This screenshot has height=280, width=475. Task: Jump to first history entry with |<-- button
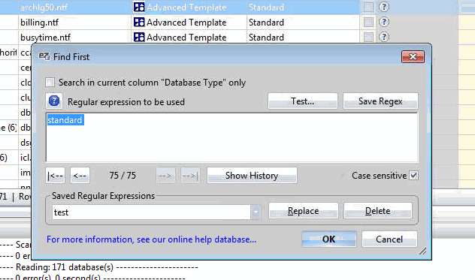[x=55, y=175]
